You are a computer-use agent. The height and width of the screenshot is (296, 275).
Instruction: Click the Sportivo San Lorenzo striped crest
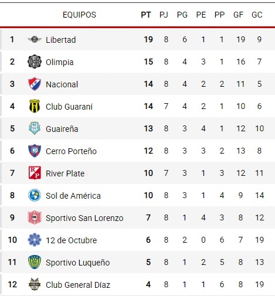pos(35,217)
